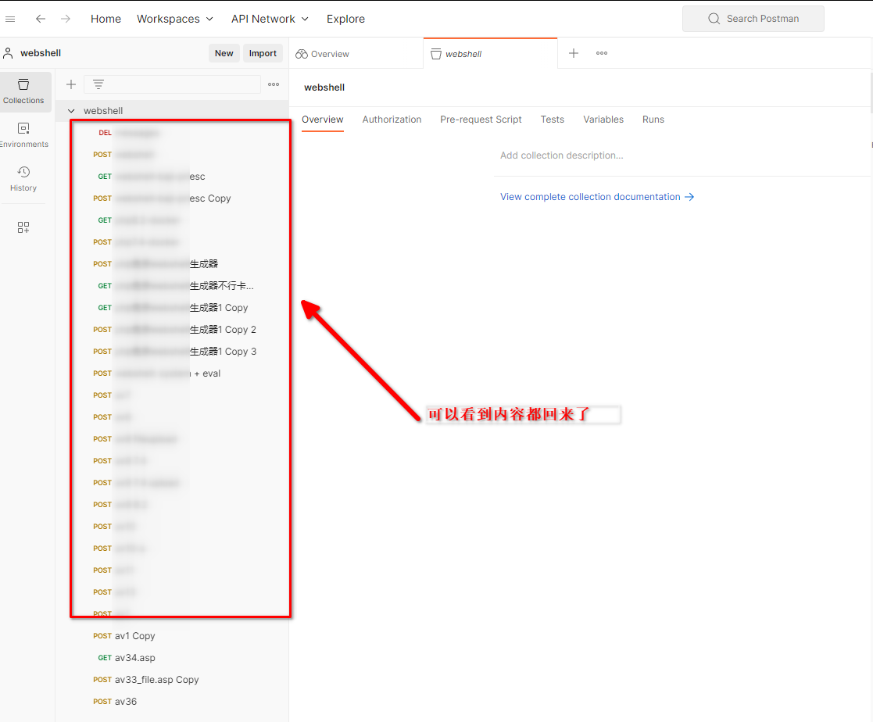The height and width of the screenshot is (722, 873).
Task: Open the Environments sidebar panel
Action: (23, 134)
